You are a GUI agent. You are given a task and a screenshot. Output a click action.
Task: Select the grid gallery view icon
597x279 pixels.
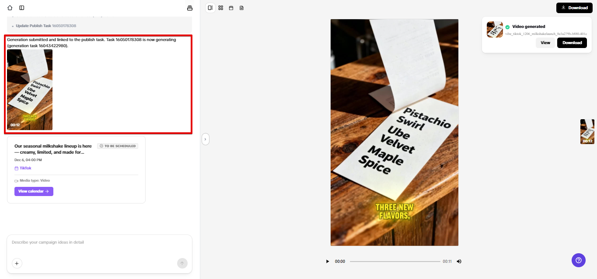(220, 7)
